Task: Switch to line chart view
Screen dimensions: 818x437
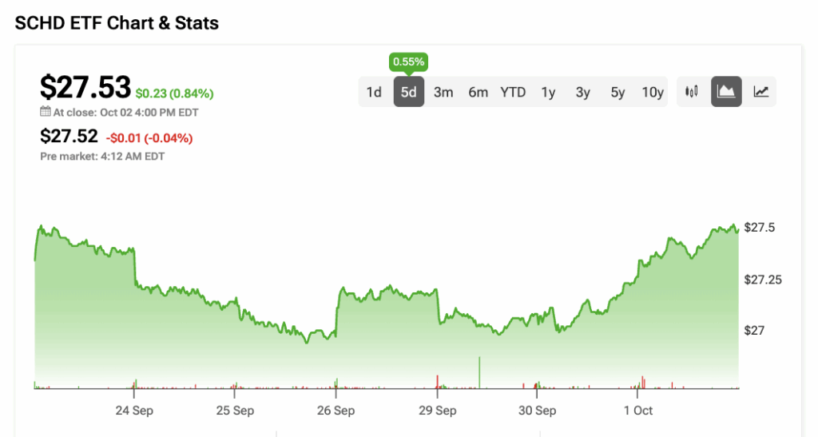Action: tap(760, 92)
